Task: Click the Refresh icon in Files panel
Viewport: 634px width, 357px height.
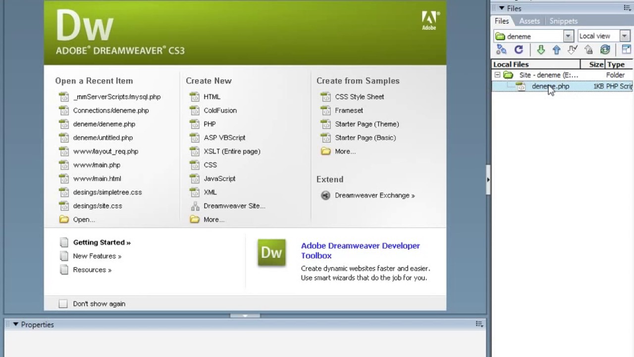Action: pyautogui.click(x=519, y=50)
